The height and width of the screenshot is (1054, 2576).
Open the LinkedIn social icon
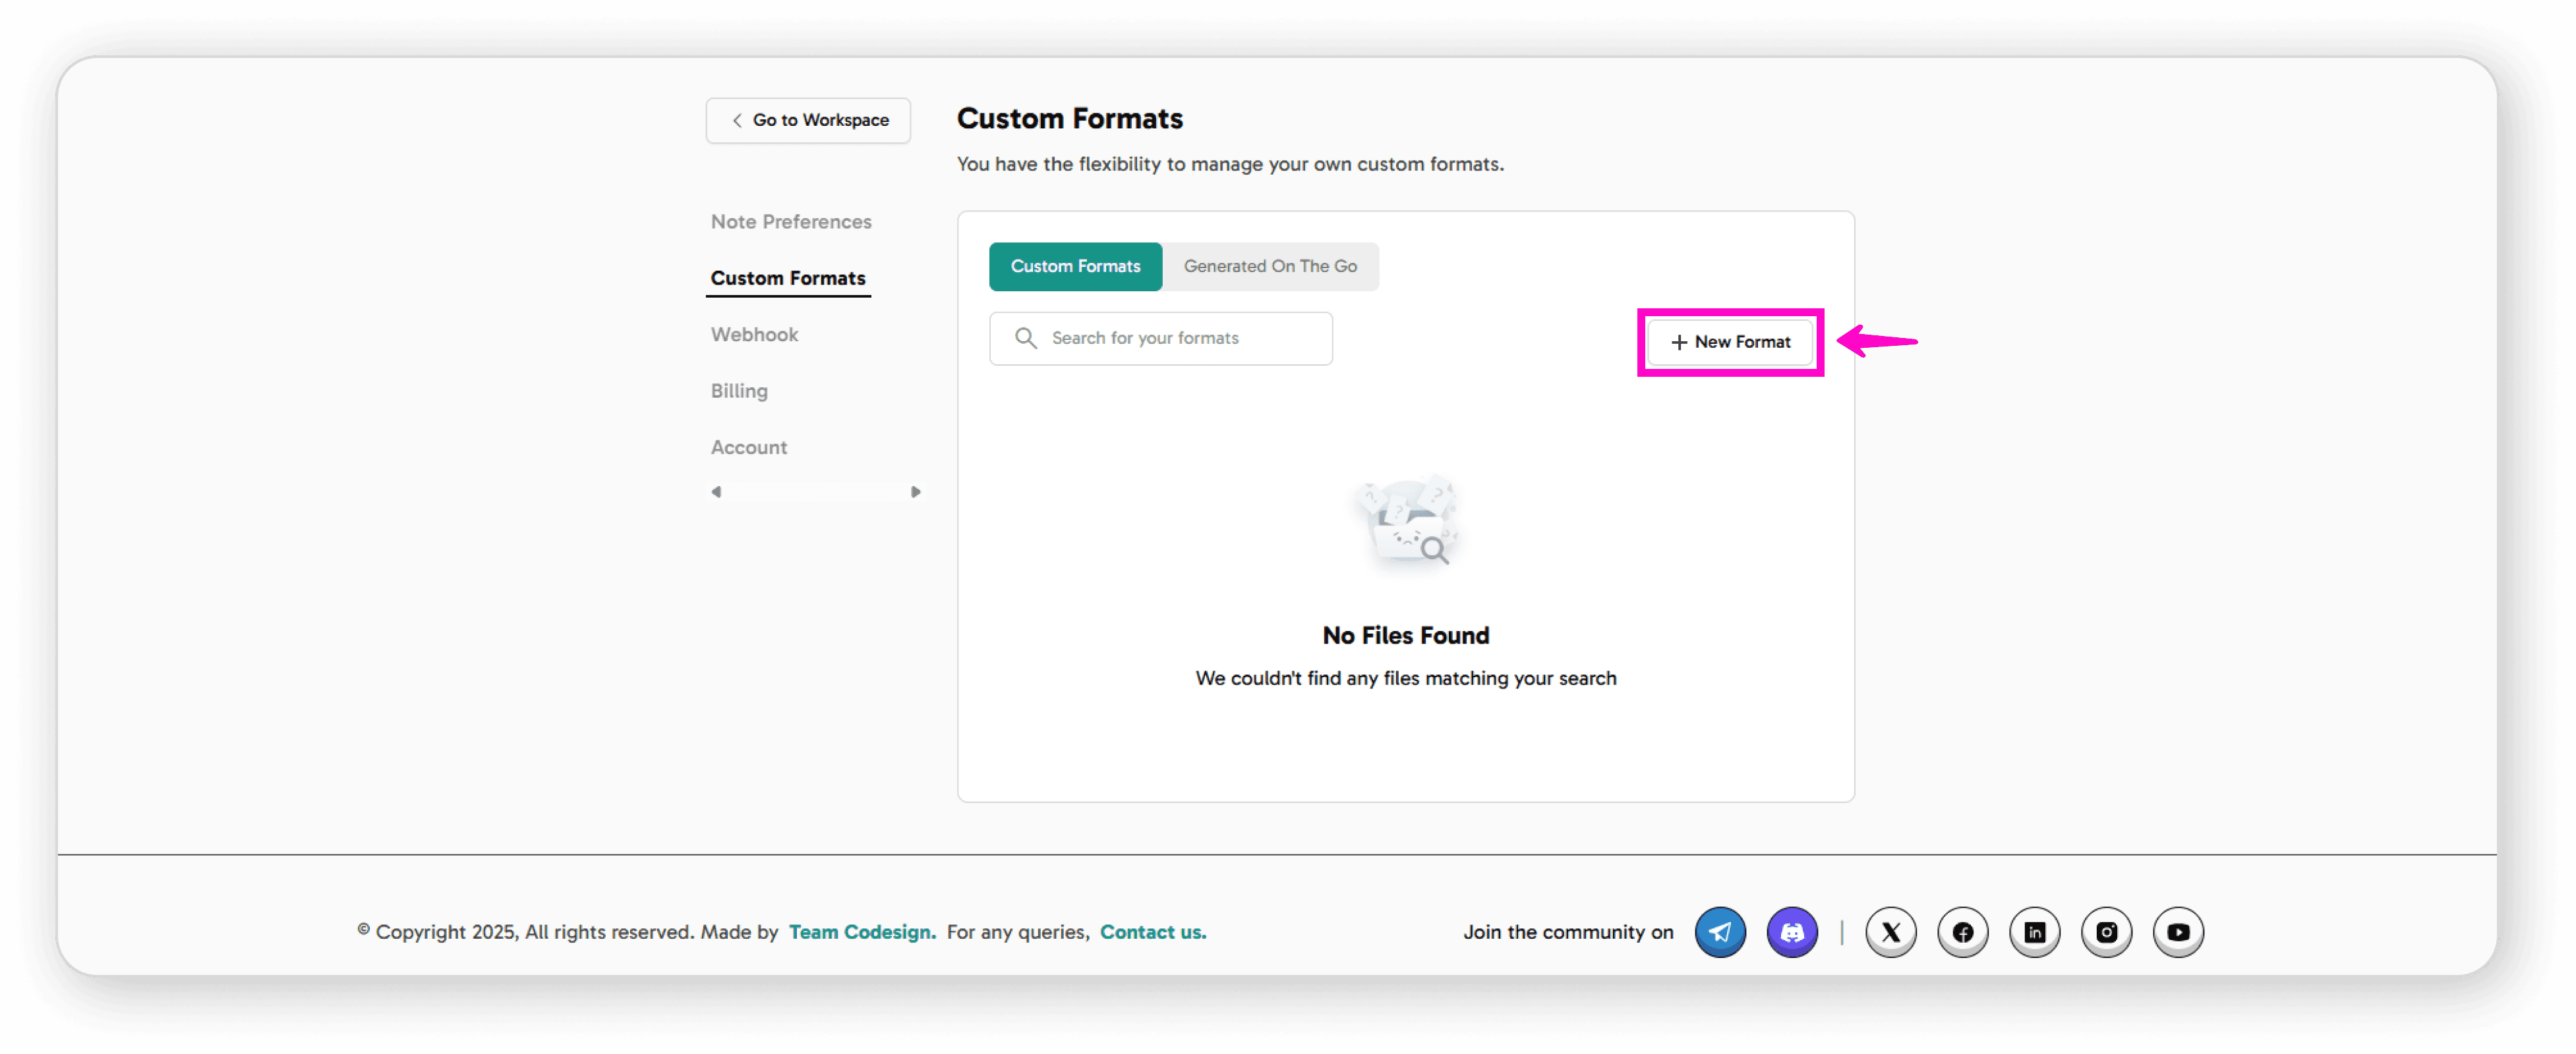2034,932
